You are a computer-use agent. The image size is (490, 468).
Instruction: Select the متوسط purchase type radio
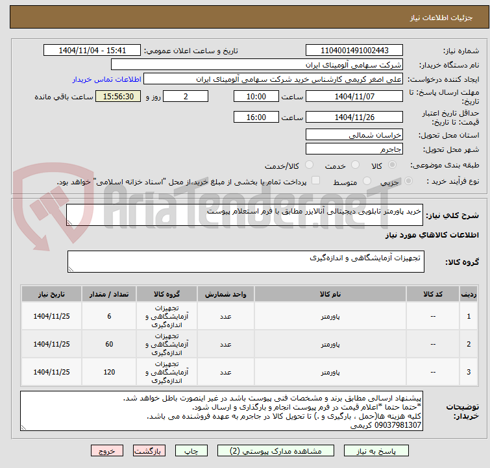pos(367,181)
